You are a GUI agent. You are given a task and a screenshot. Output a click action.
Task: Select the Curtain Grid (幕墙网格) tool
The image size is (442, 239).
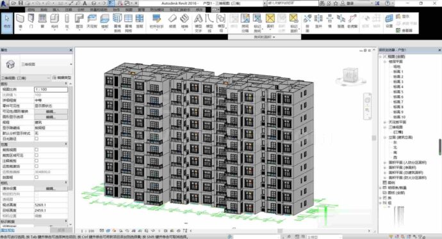[x=129, y=23]
